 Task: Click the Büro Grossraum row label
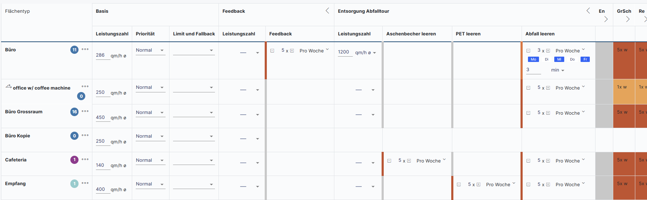[x=24, y=112]
